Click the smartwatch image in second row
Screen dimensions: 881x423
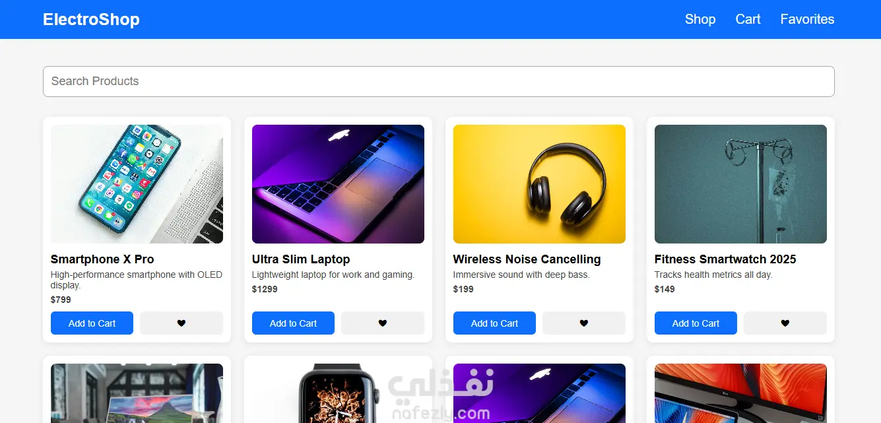(338, 393)
